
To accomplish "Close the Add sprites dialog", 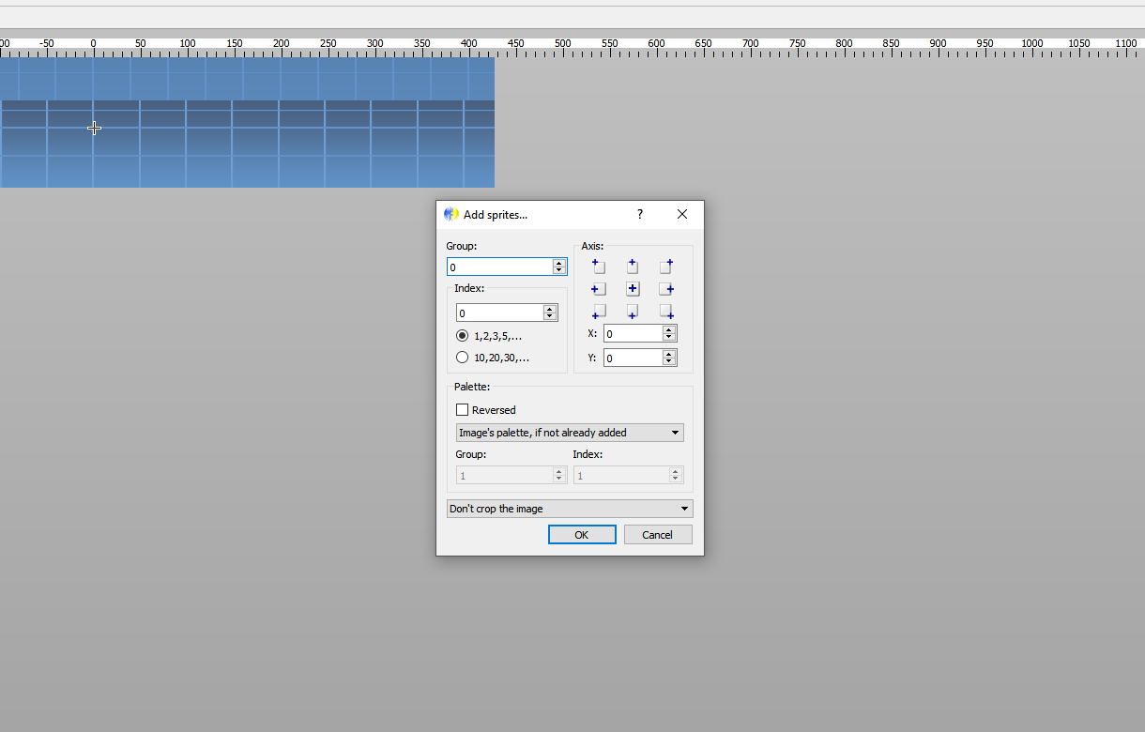I will click(682, 214).
